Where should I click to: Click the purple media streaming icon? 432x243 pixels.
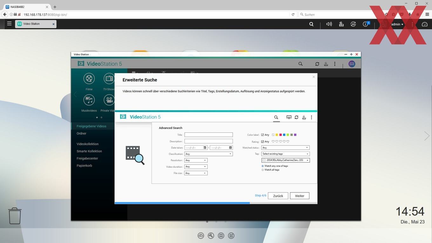[352, 64]
